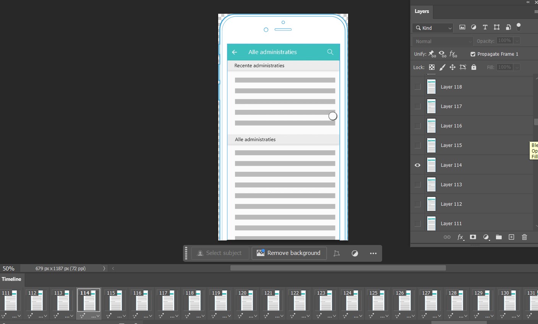
Task: Enable Lock transparent pixels
Action: click(x=432, y=67)
